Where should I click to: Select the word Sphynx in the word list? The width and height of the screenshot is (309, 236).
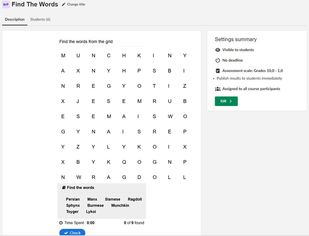tap(73, 205)
